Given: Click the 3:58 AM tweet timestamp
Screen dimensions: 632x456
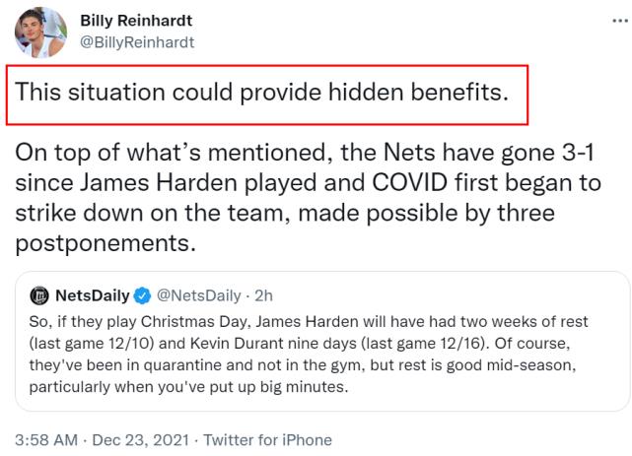Looking at the screenshot, I should click(x=42, y=440).
